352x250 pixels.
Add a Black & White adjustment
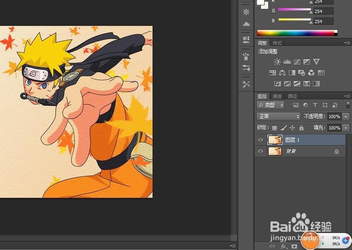click(x=292, y=72)
